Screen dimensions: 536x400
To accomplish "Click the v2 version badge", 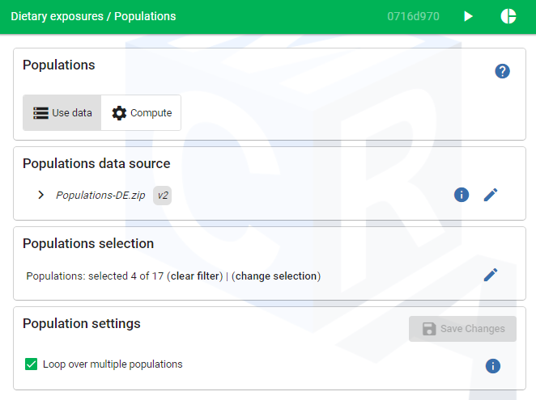I will [x=163, y=196].
